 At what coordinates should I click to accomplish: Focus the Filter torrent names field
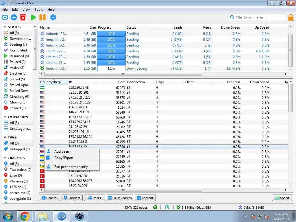pyautogui.click(x=258, y=17)
